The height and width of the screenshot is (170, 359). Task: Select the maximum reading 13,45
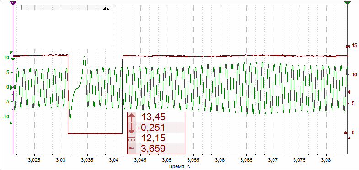tap(153, 117)
